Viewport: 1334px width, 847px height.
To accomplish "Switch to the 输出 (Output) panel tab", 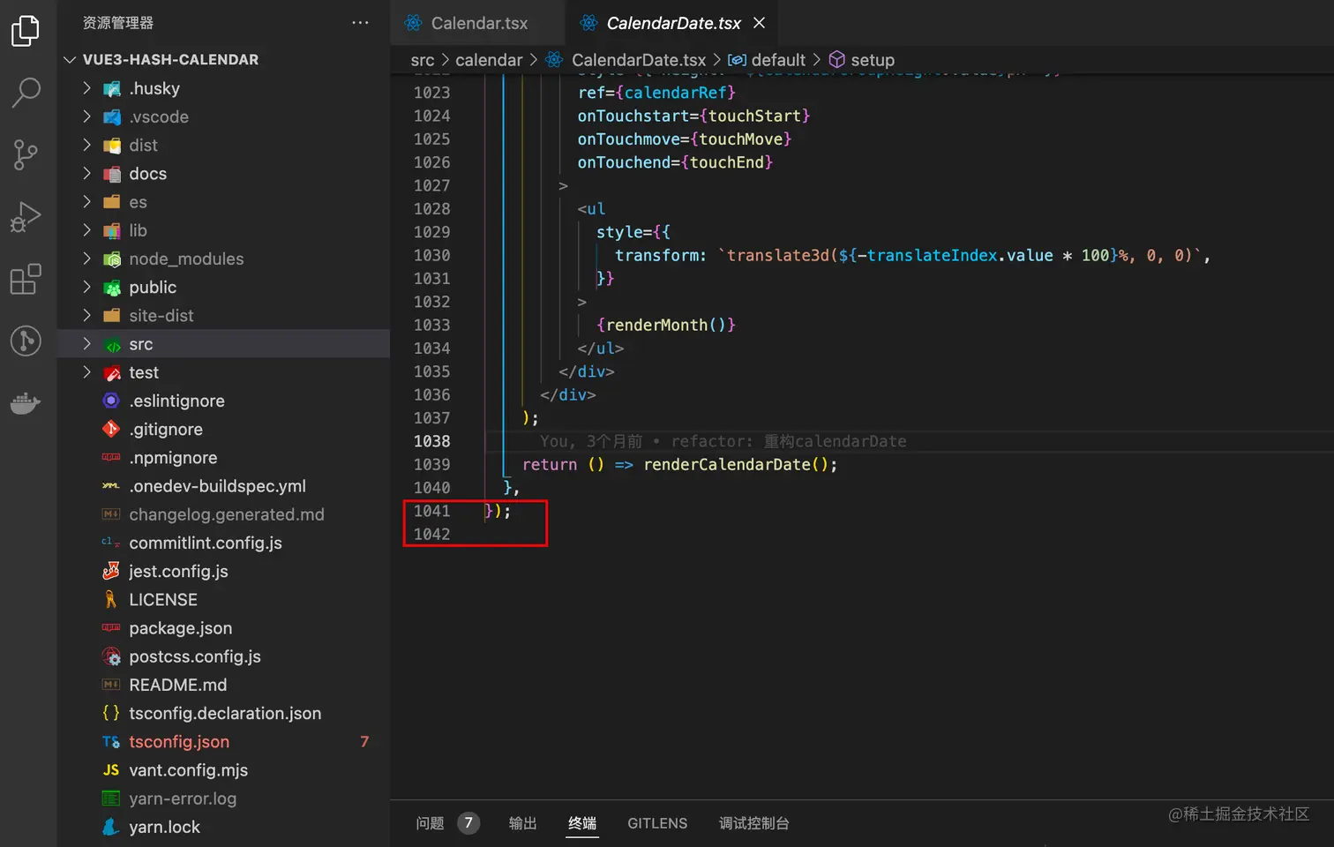I will (x=522, y=823).
